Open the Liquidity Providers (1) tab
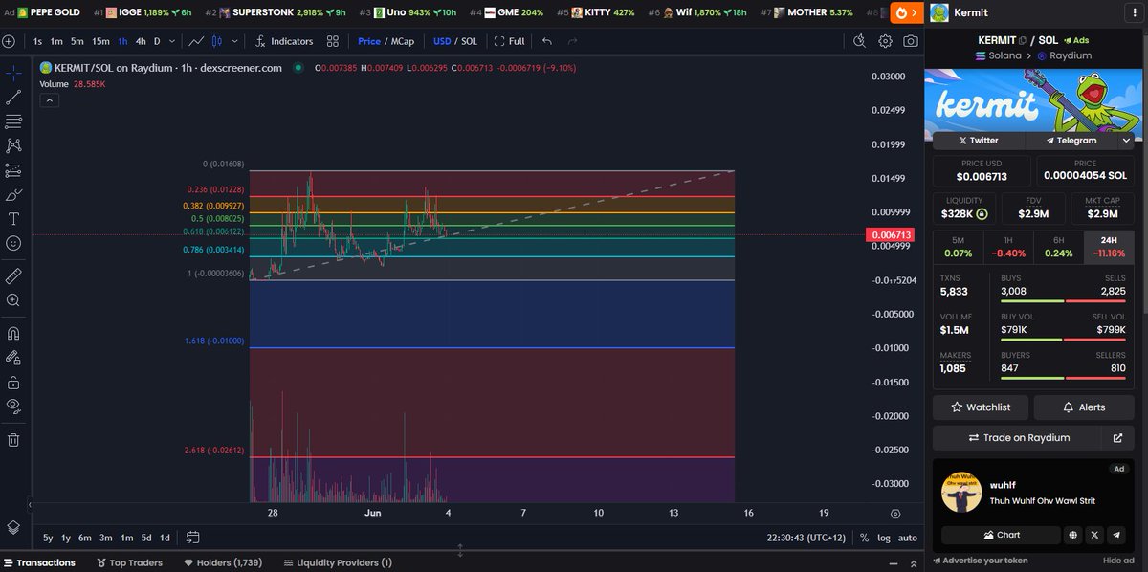Image resolution: width=1148 pixels, height=572 pixels. [337, 562]
